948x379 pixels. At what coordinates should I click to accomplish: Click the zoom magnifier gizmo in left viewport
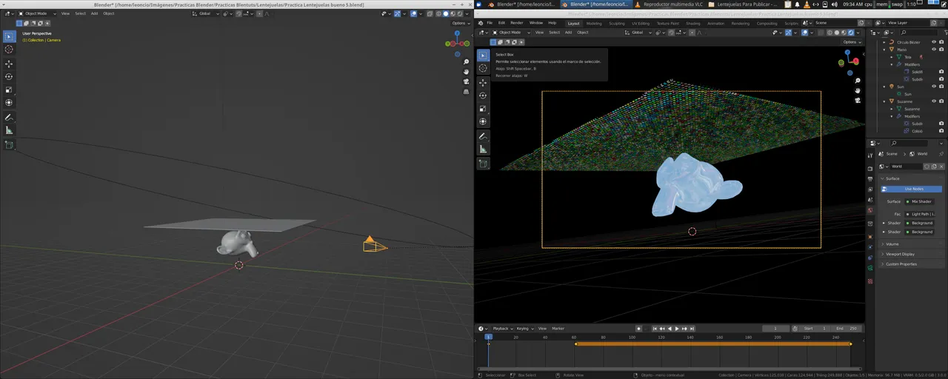pyautogui.click(x=466, y=62)
